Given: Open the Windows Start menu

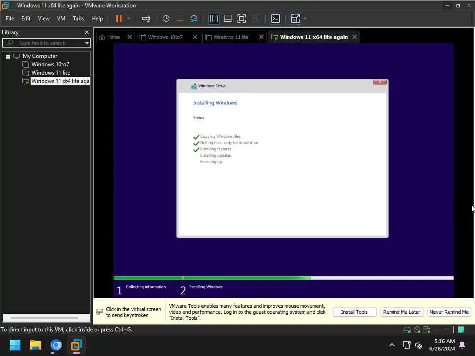Looking at the screenshot, I should tap(15, 345).
